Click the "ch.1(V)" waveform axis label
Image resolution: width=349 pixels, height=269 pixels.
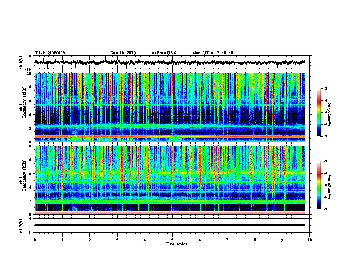21,62
